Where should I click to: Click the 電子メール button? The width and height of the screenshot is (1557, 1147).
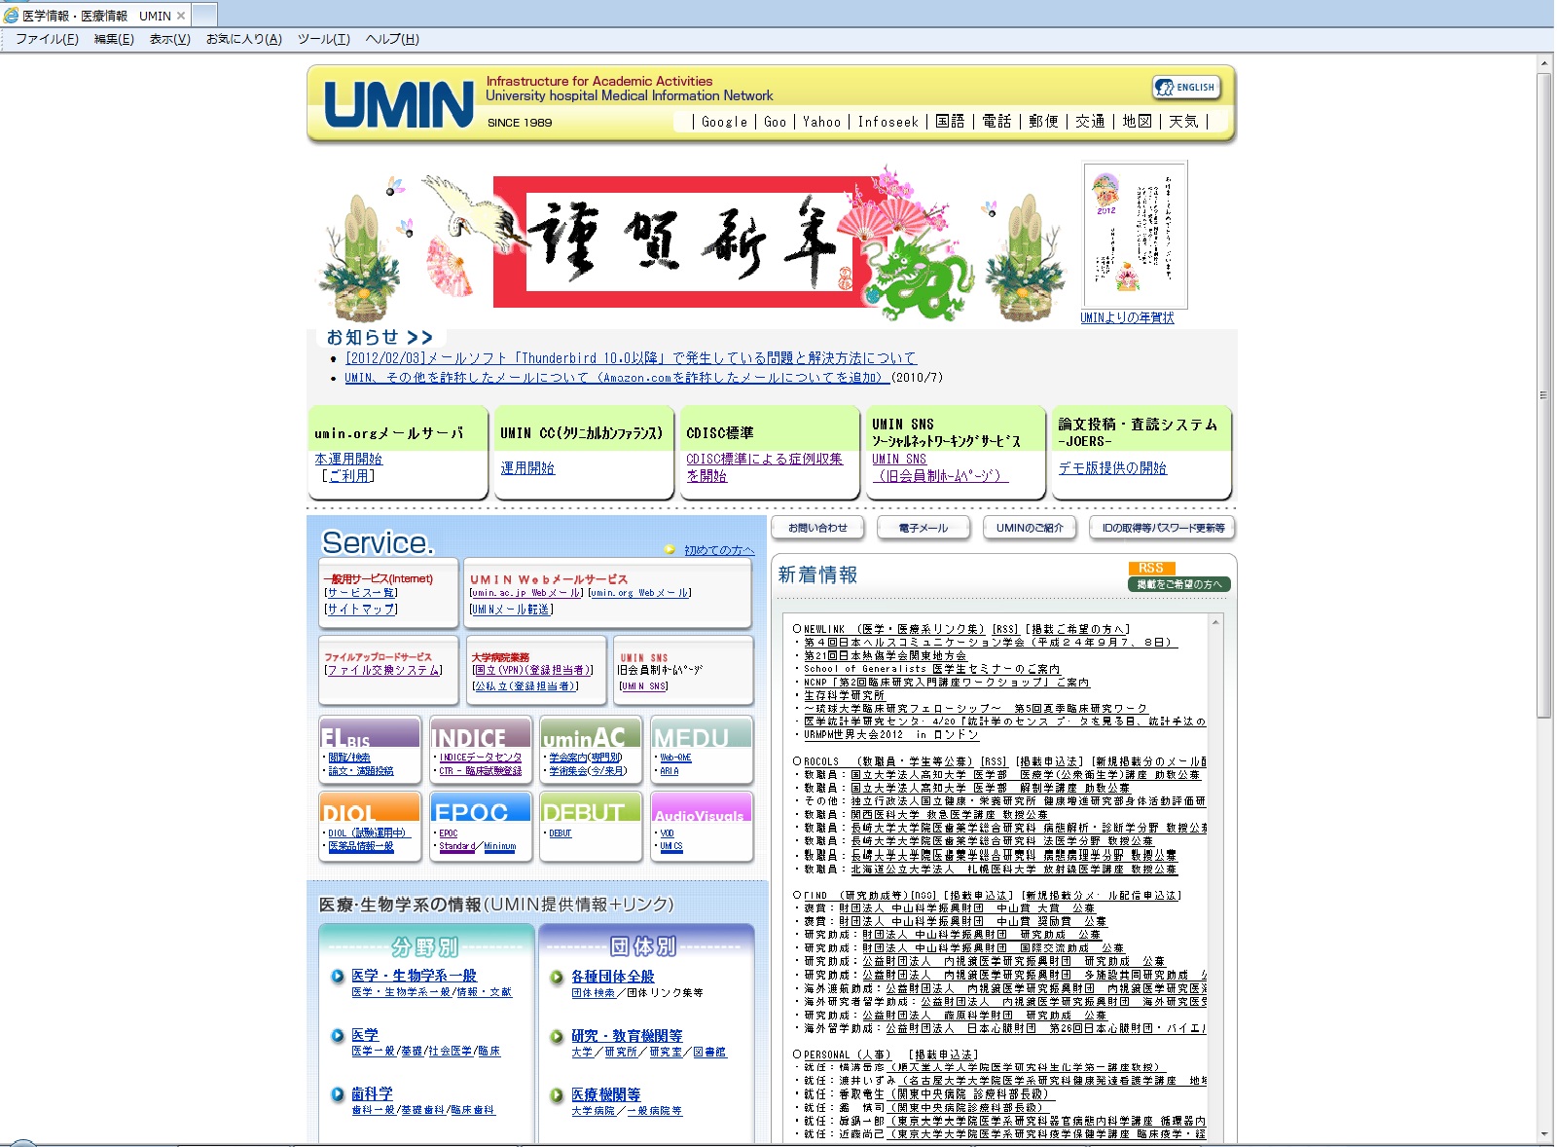click(x=923, y=528)
